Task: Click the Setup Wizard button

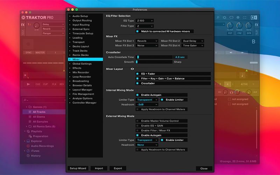Action: click(x=78, y=168)
